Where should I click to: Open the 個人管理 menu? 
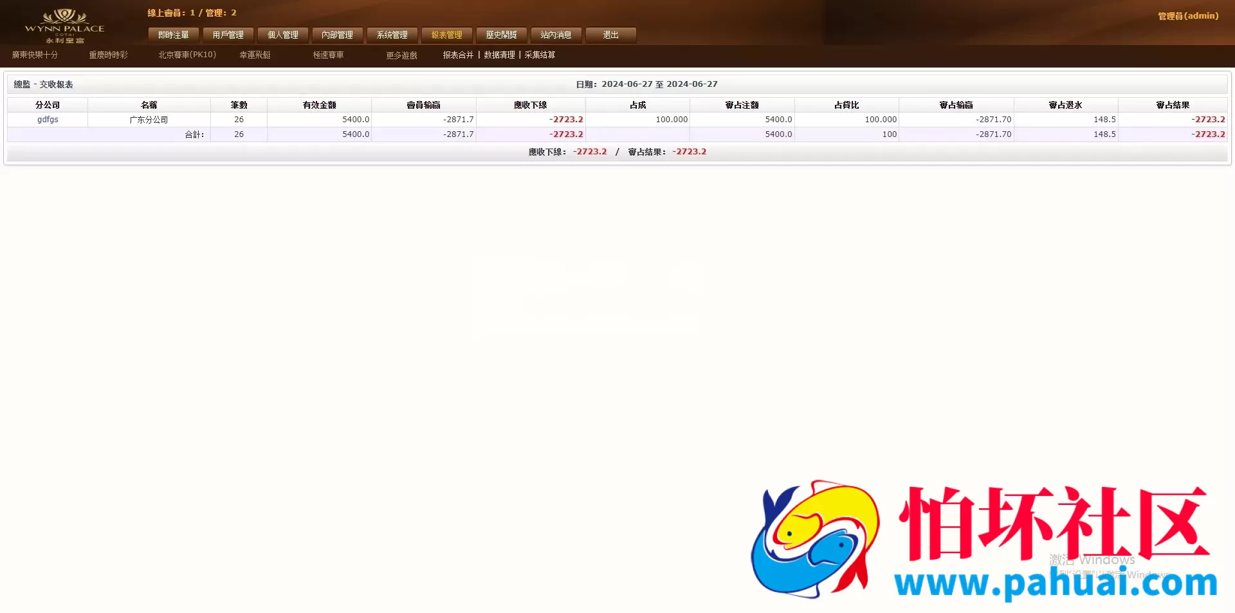click(x=283, y=35)
